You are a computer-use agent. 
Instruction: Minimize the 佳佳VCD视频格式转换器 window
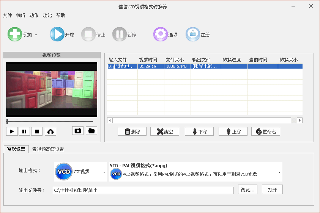point(293,6)
